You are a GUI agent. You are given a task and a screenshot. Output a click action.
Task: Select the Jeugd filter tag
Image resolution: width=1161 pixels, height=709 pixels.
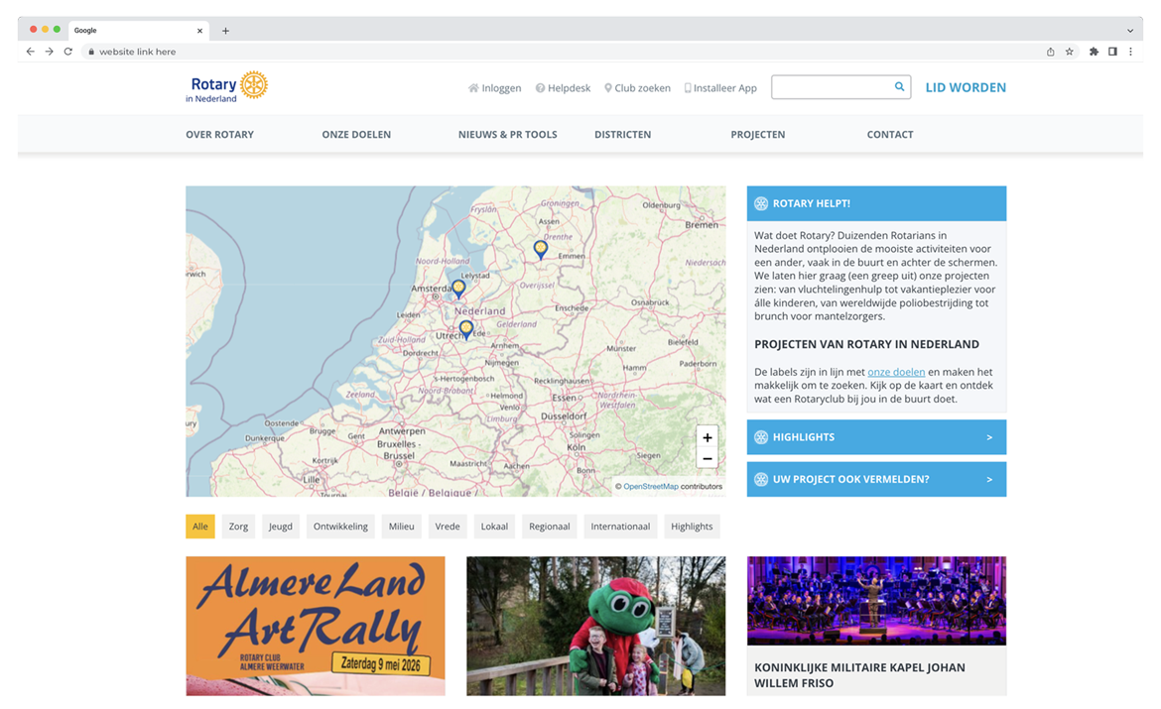281,527
